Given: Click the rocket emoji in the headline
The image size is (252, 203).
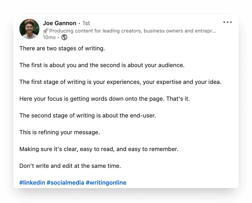Looking at the screenshot, I should 46,31.
